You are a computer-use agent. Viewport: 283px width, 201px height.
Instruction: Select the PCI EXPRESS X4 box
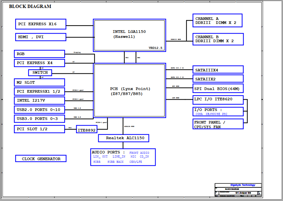pos(39,63)
